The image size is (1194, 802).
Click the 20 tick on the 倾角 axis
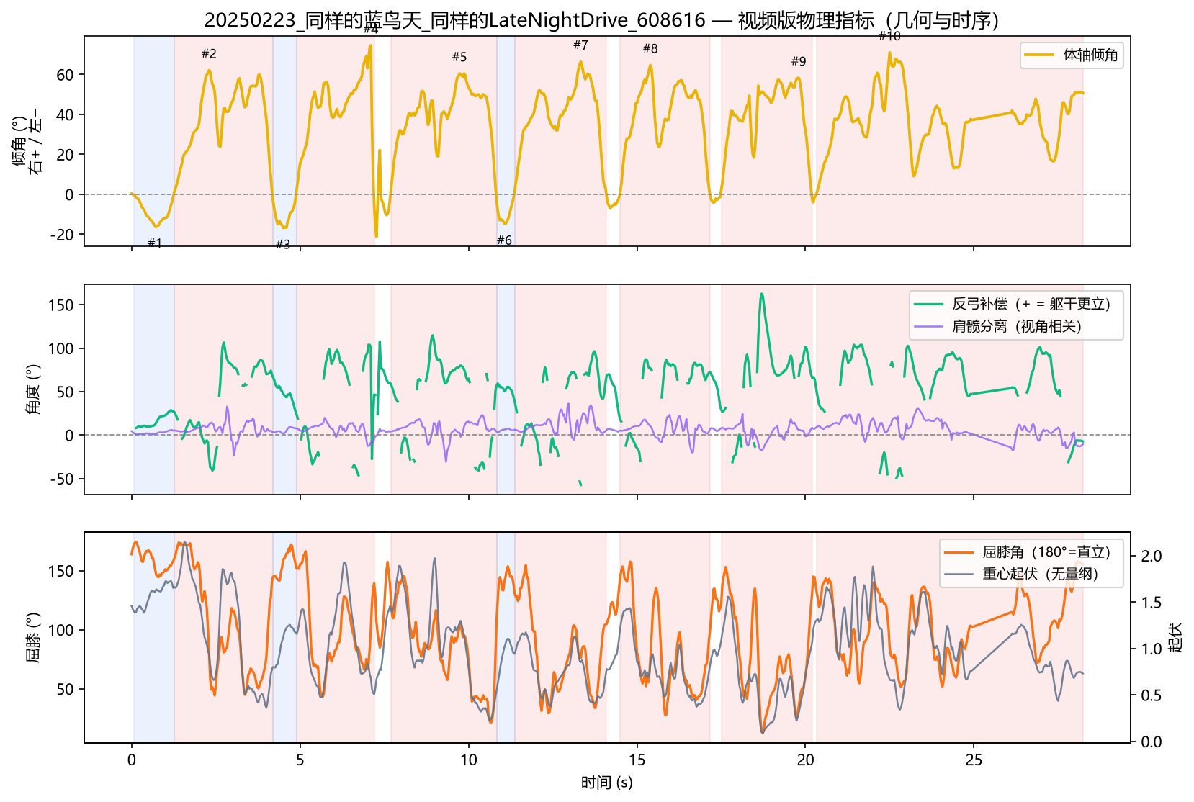[65, 155]
